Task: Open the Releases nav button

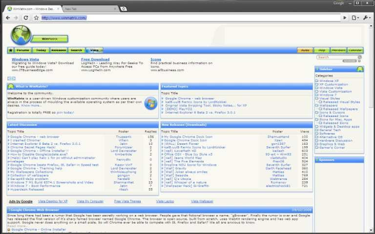Action: click(59, 50)
